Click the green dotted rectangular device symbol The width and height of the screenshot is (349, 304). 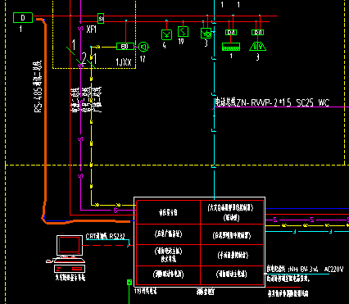[231, 47]
